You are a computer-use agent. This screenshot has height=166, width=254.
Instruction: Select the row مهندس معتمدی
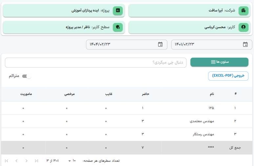(127, 121)
